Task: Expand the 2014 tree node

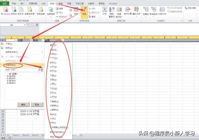Action: [x=7, y=81]
